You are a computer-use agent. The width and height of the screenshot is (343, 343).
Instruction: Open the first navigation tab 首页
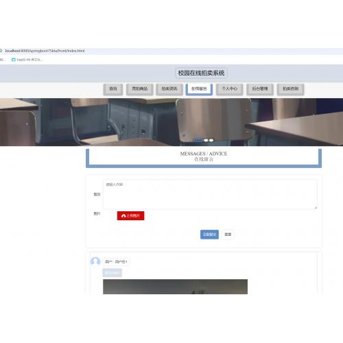pos(113,89)
